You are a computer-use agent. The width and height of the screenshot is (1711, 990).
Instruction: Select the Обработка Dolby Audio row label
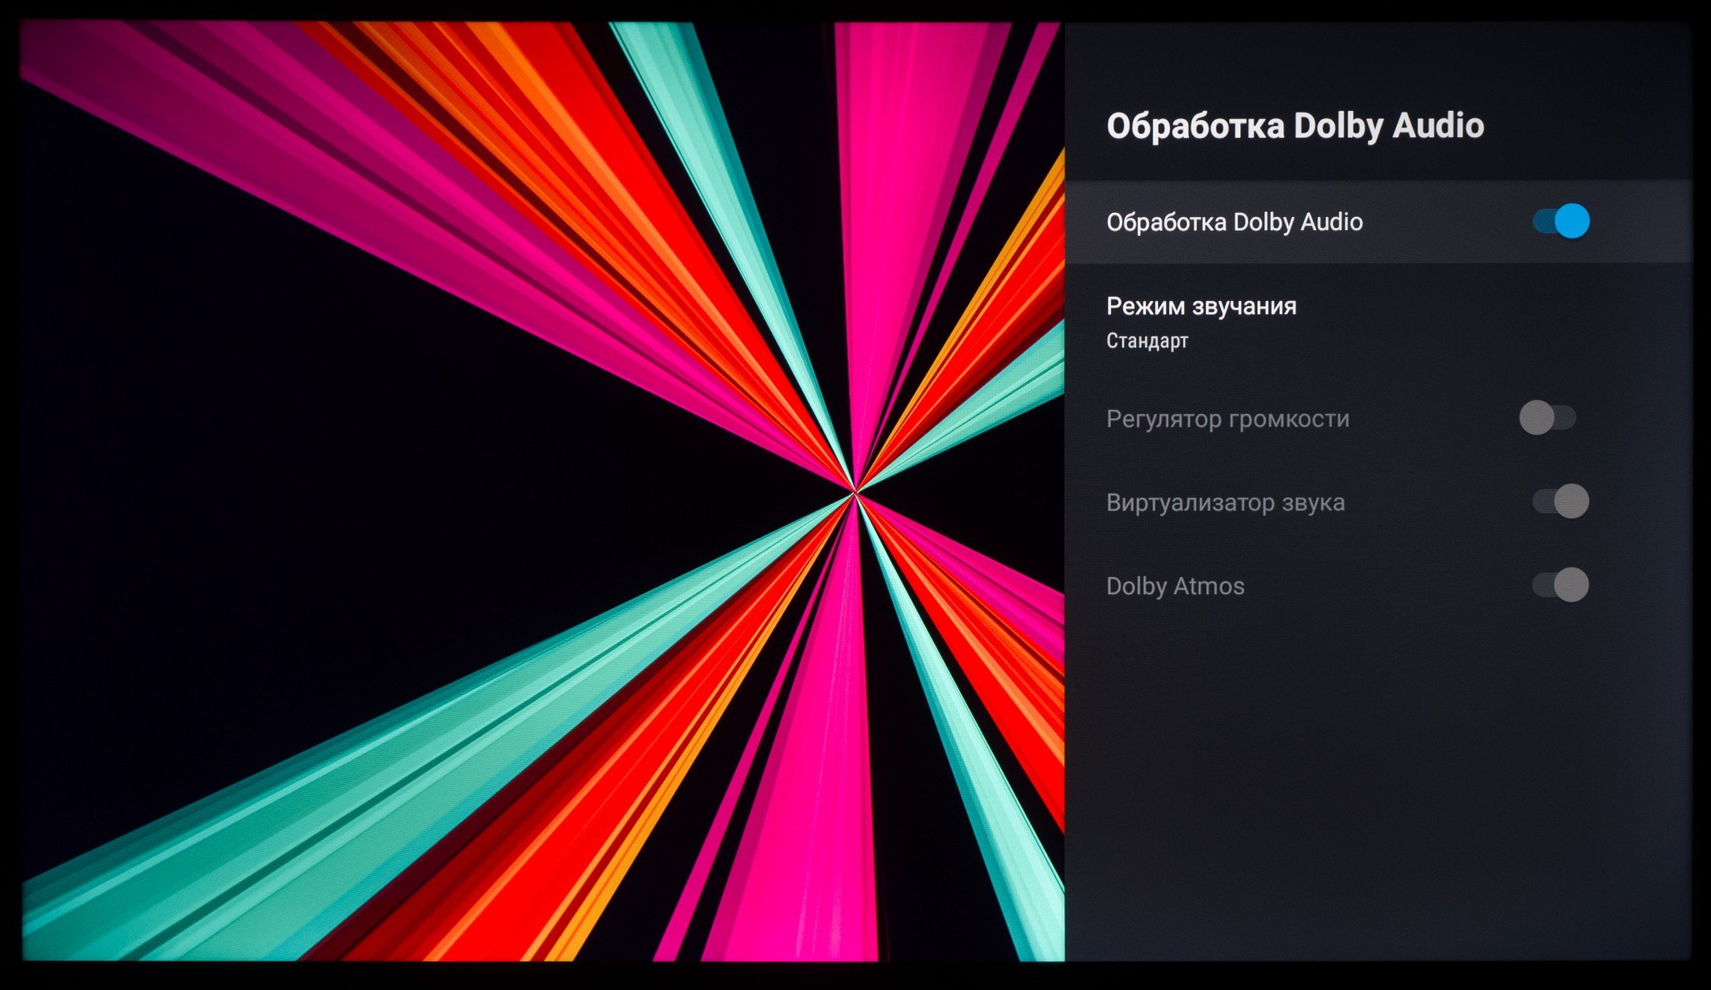1235,222
